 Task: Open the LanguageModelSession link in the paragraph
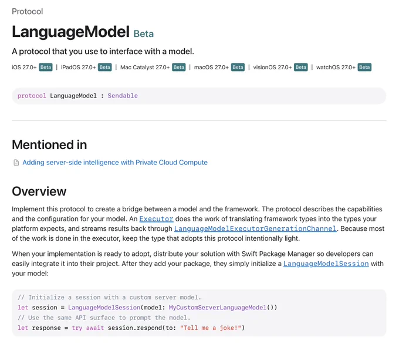[x=326, y=264]
